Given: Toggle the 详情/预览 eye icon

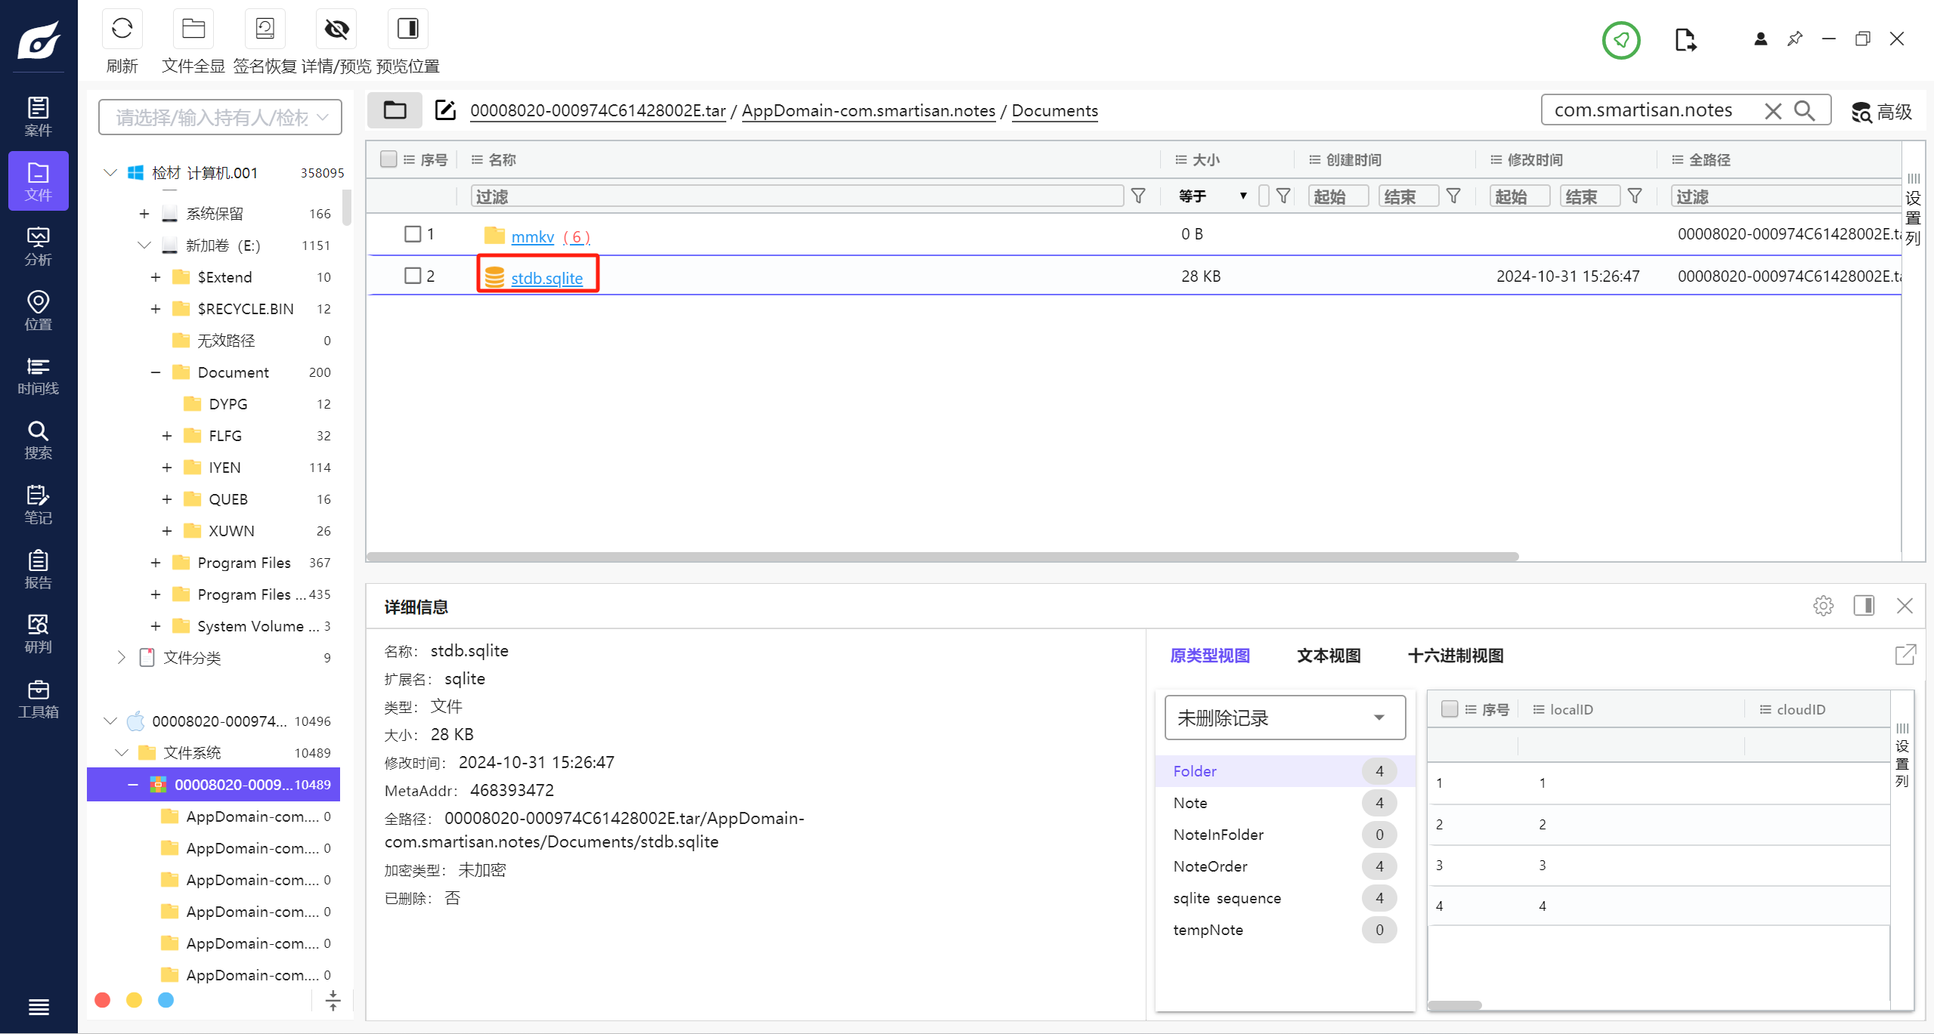Looking at the screenshot, I should coord(336,29).
